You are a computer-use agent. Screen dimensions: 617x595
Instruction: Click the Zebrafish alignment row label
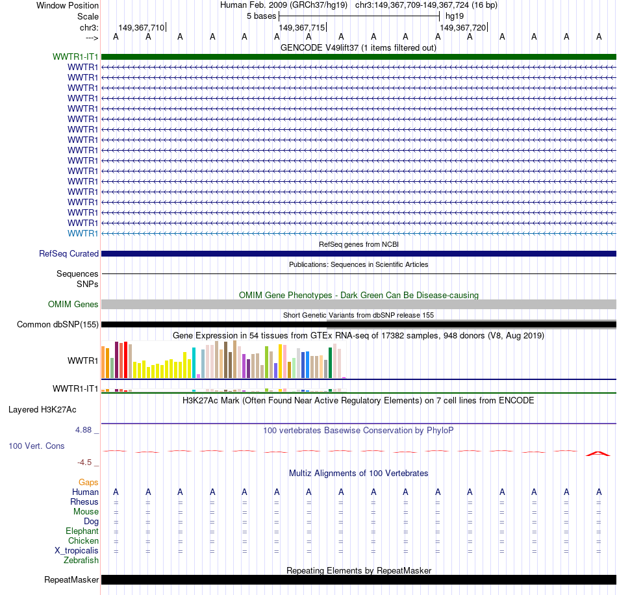[81, 561]
